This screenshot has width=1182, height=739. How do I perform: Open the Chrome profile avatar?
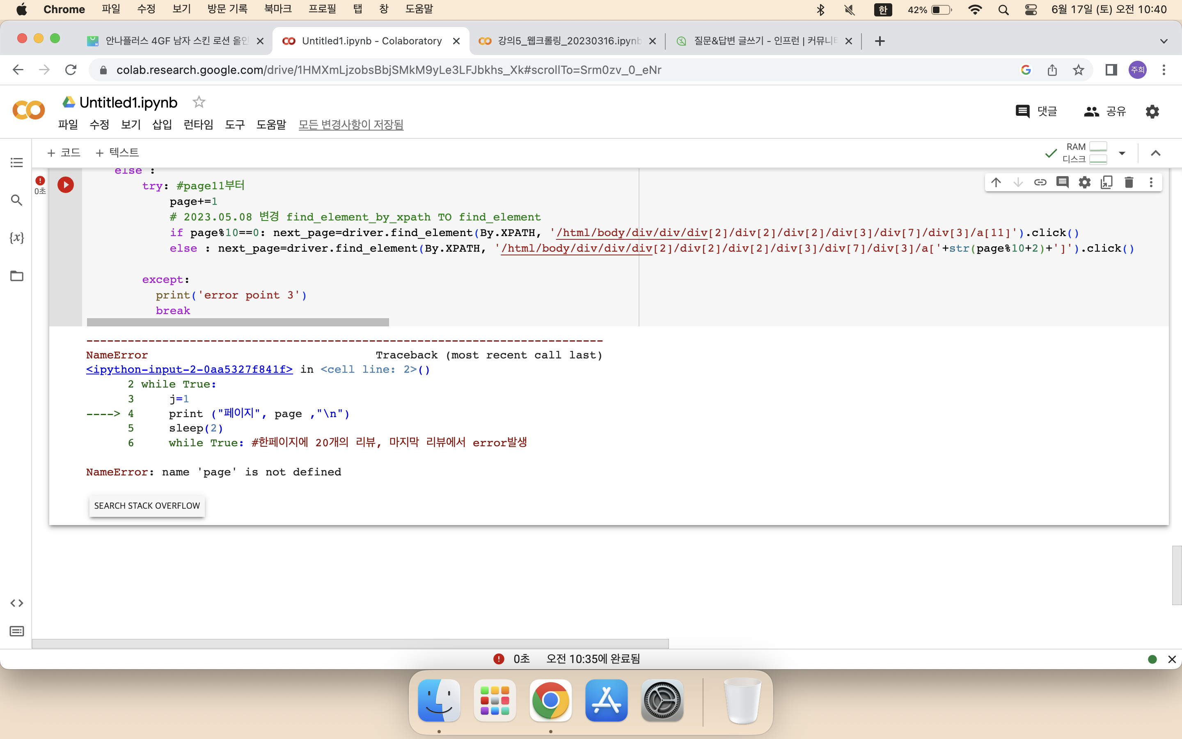coord(1138,70)
